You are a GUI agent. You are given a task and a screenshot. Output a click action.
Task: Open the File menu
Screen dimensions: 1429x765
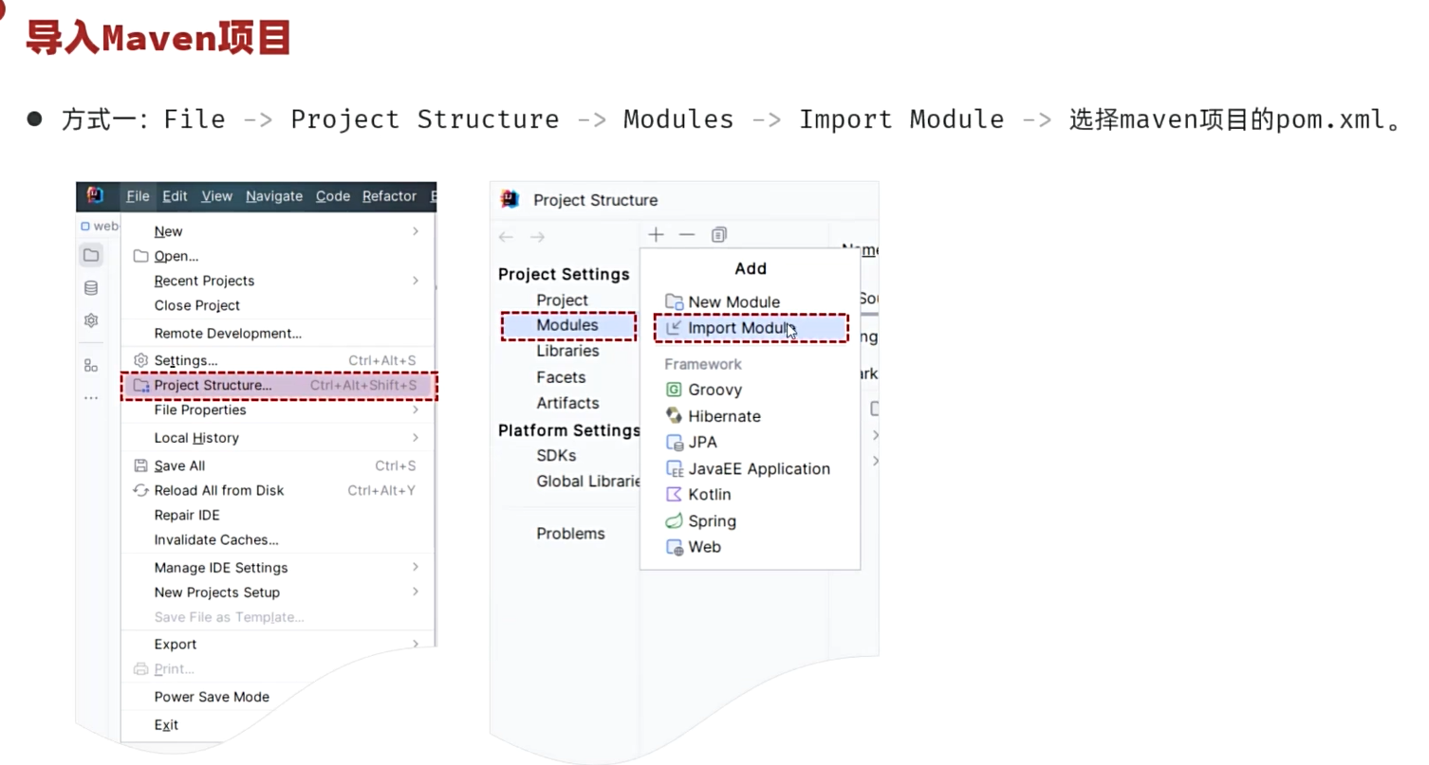tap(138, 196)
